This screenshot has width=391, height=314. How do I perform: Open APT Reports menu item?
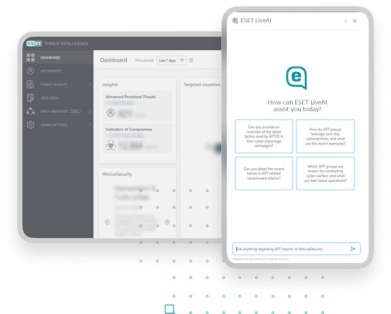(x=58, y=71)
